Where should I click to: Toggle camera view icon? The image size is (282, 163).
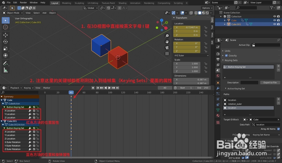pyautogui.click(x=167, y=48)
